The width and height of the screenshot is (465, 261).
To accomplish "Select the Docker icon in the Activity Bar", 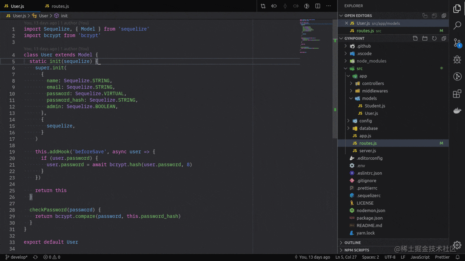I will pos(457,110).
